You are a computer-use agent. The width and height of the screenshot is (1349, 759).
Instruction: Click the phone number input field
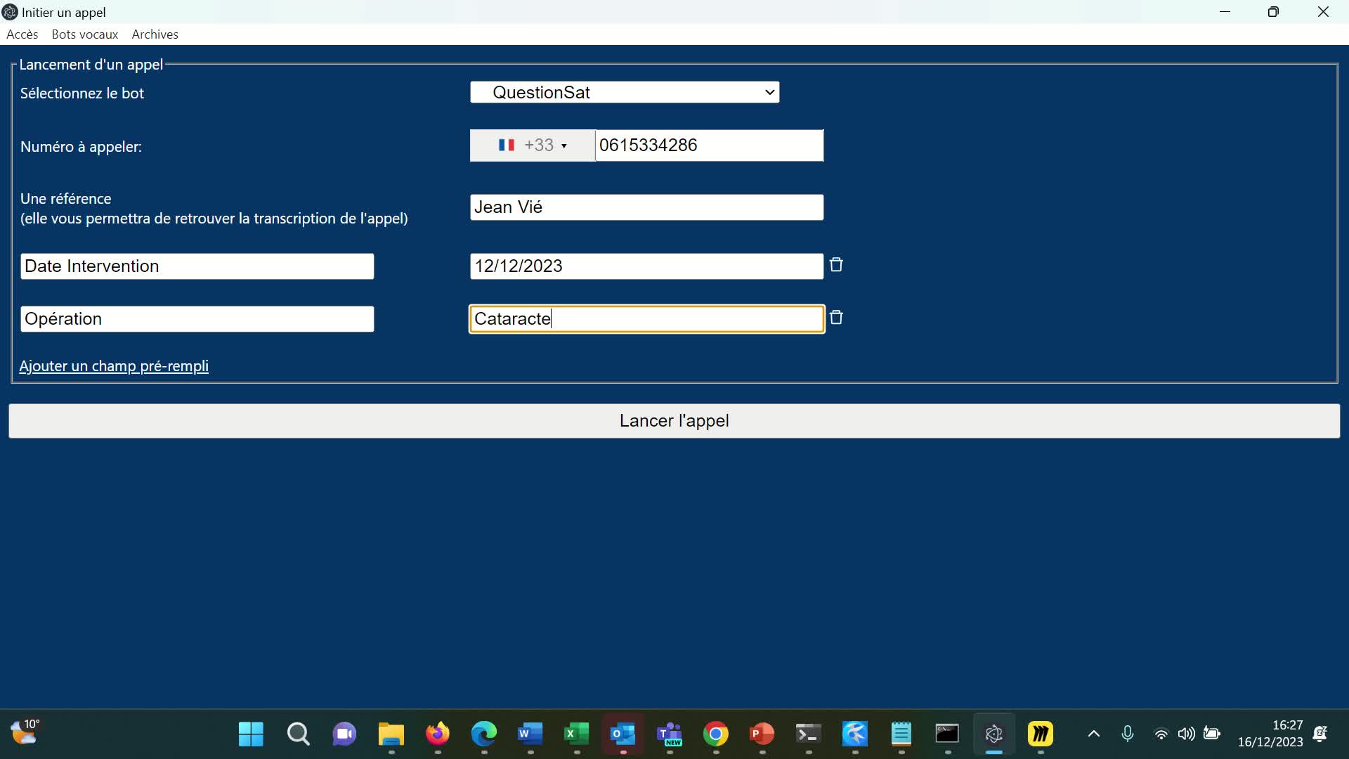tap(708, 145)
